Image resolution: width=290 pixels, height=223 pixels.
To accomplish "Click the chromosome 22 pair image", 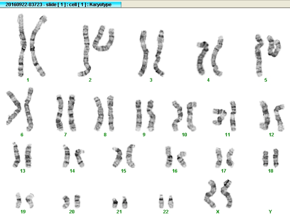I will [166, 201].
